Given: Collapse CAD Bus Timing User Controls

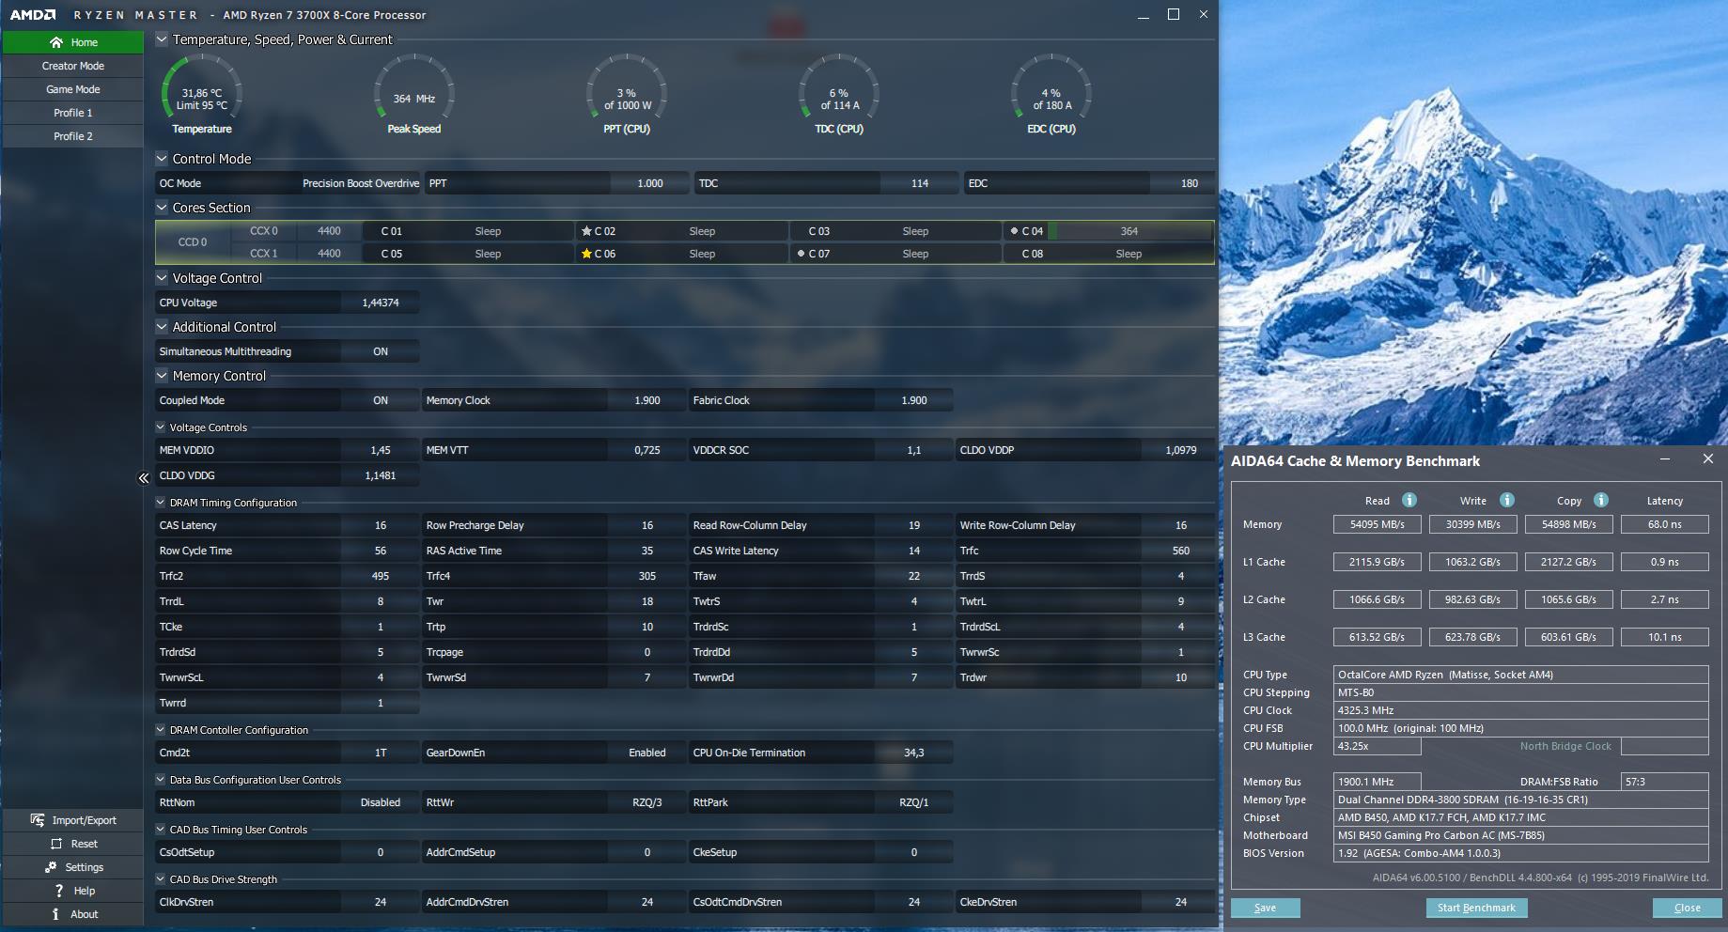Looking at the screenshot, I should click(x=161, y=830).
